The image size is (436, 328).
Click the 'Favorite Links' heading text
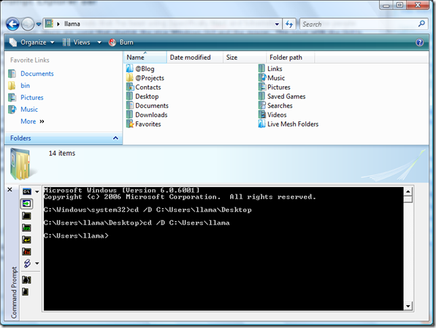point(30,60)
